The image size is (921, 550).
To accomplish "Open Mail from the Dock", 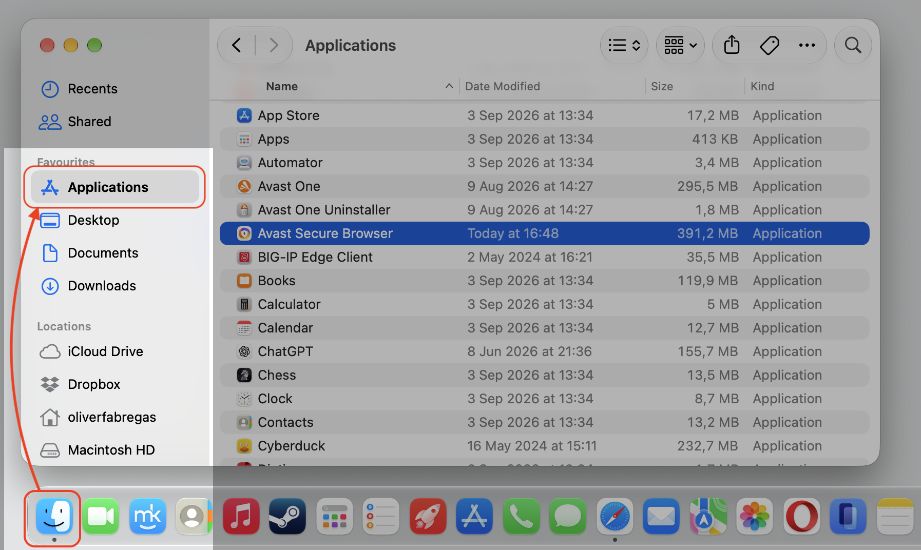I will point(661,516).
